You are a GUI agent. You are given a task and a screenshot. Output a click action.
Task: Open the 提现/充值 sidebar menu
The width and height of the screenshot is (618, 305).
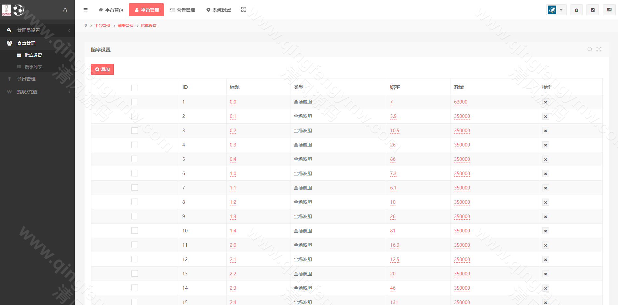[27, 92]
